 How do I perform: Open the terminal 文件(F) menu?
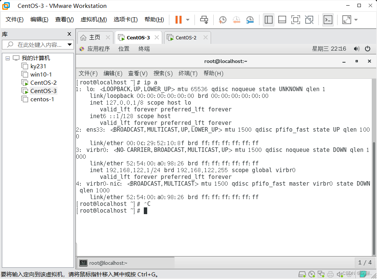click(x=88, y=73)
